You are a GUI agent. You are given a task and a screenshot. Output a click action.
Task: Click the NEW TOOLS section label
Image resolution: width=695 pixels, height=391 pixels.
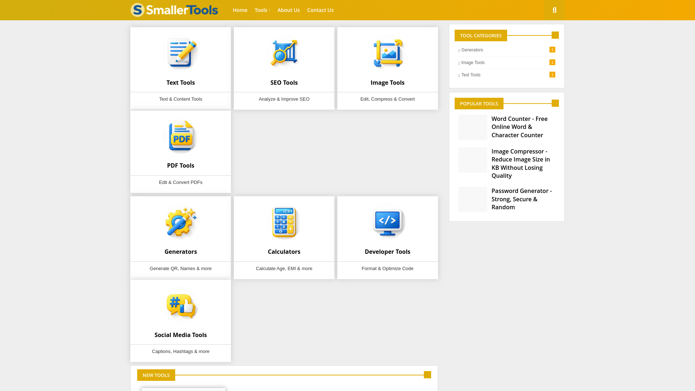pyautogui.click(x=156, y=375)
